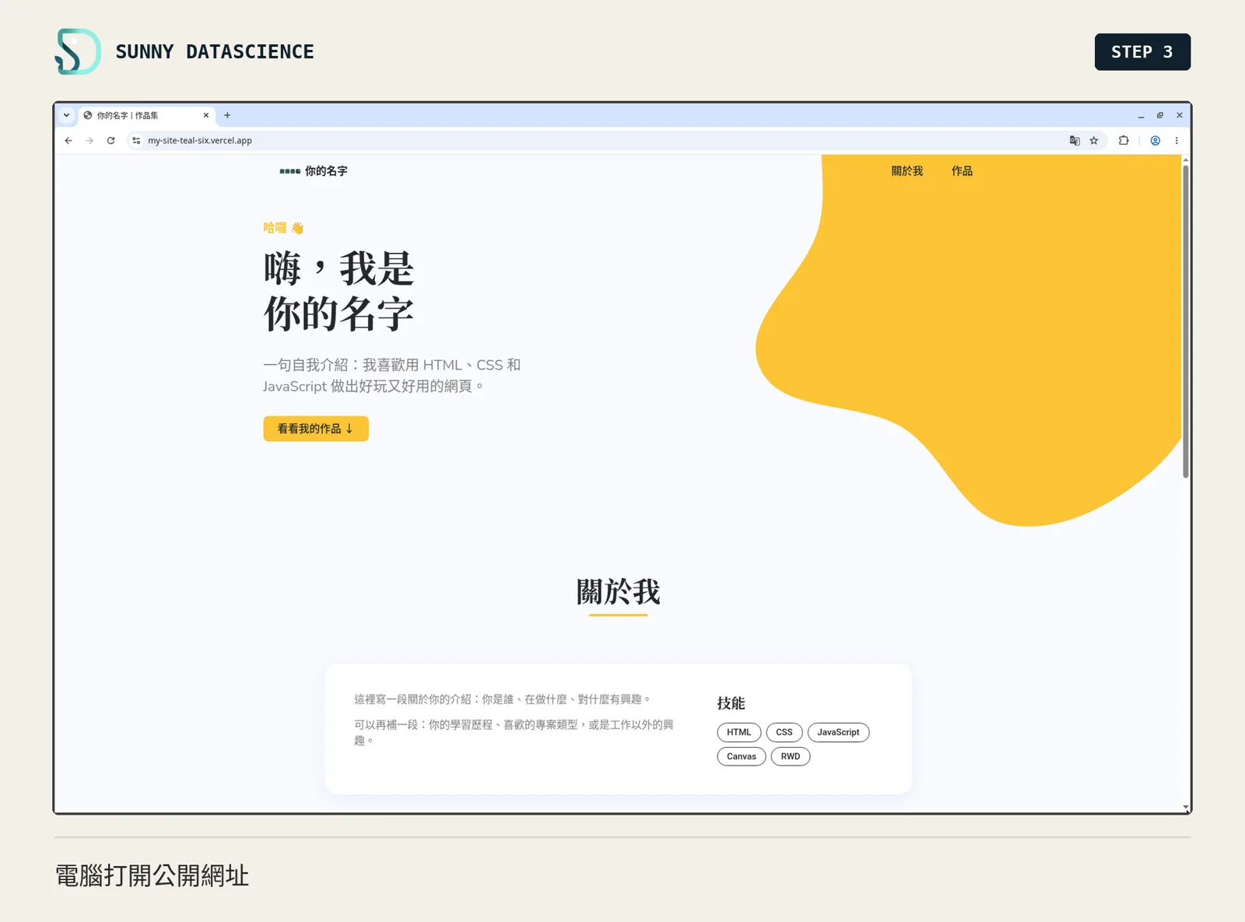
Task: Click the JavaScript skill tag
Action: point(838,732)
